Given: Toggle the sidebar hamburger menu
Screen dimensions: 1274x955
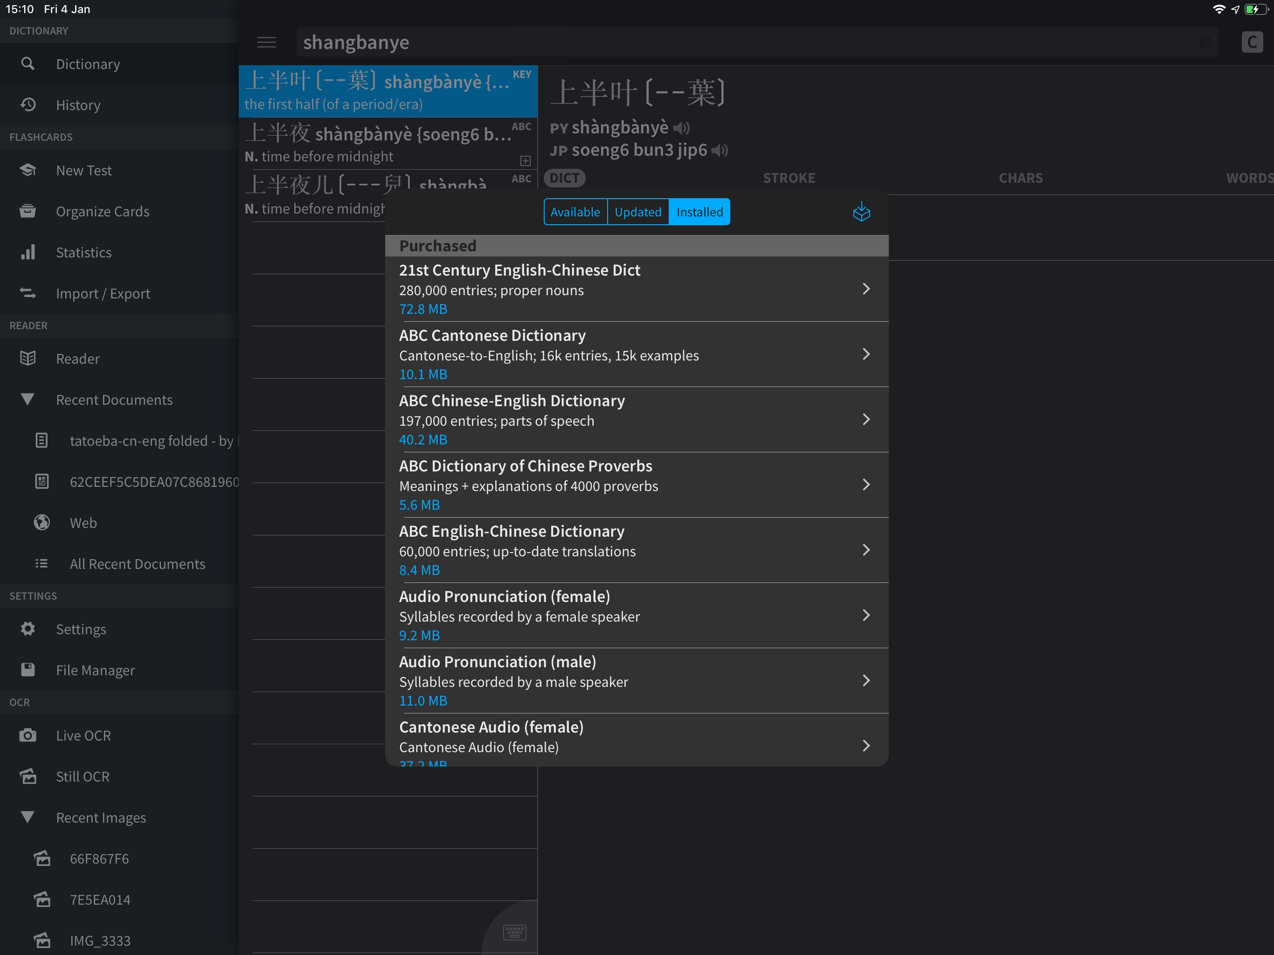Looking at the screenshot, I should point(267,42).
